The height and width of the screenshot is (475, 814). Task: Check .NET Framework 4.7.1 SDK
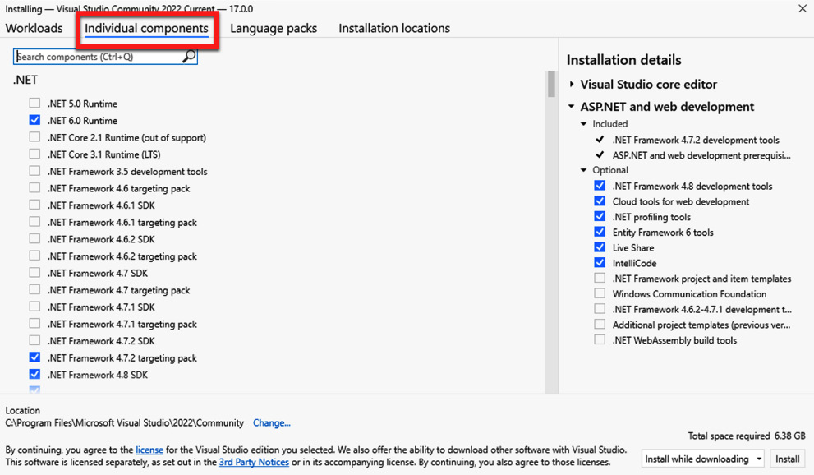click(x=34, y=307)
